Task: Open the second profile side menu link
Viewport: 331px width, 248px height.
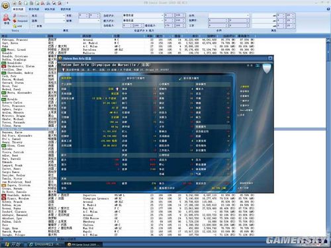Action: coord(244,91)
